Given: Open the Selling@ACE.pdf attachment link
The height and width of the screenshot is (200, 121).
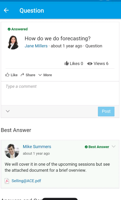Looking at the screenshot, I should pyautogui.click(x=26, y=181).
